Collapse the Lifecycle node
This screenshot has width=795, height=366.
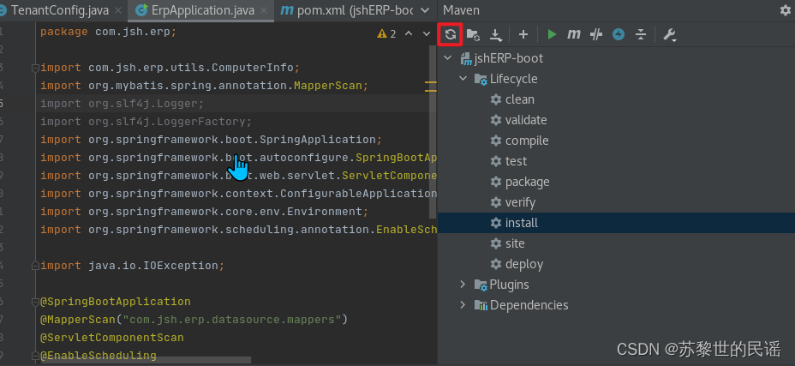(x=463, y=79)
